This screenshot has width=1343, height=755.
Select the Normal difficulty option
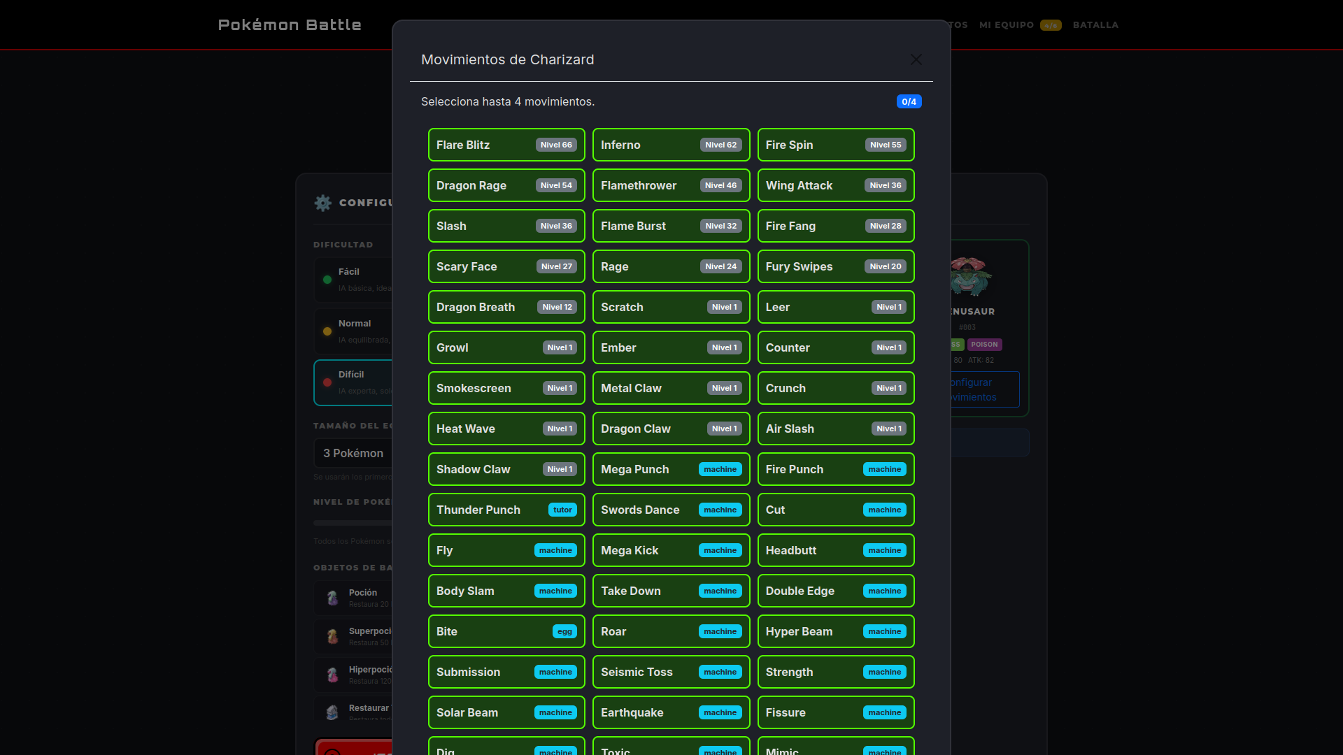pos(353,331)
